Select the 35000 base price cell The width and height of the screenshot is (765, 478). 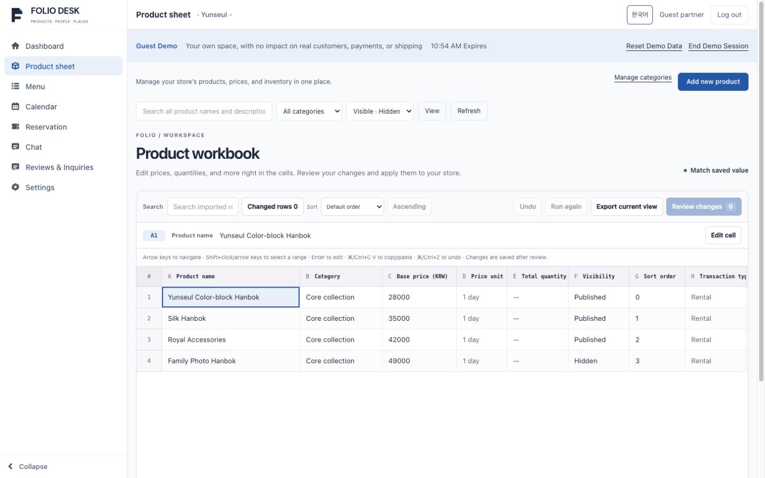(x=419, y=319)
